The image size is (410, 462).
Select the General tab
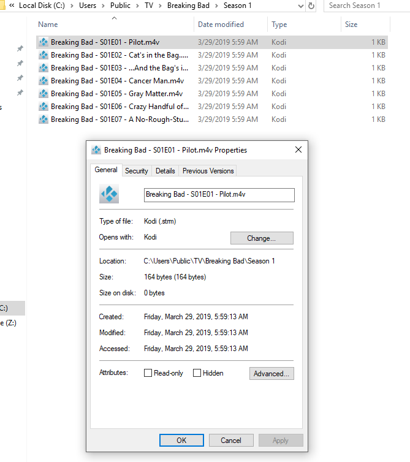tap(106, 170)
